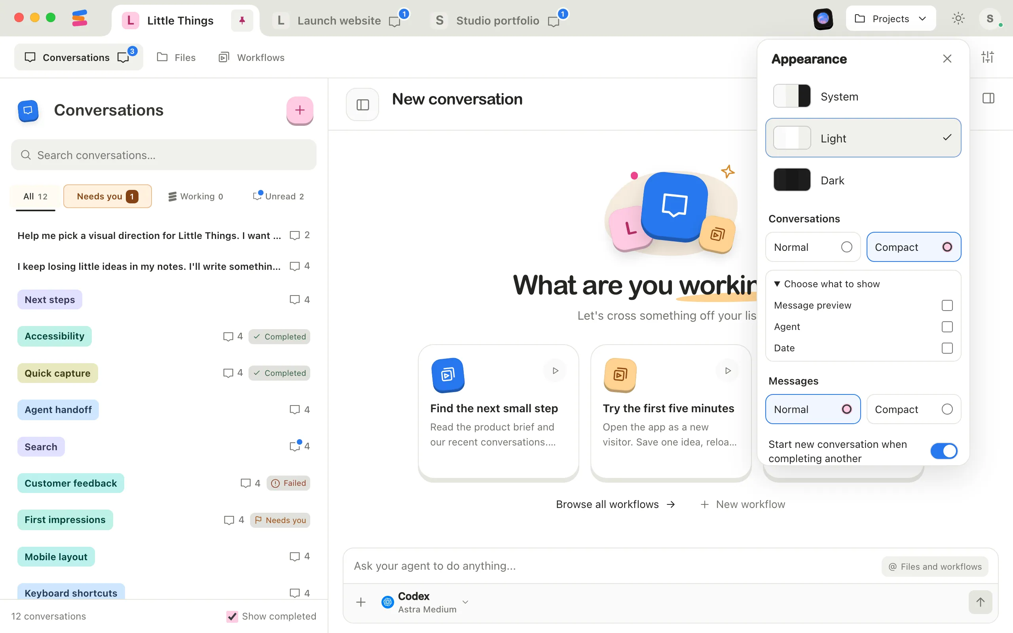Play the Find the next small step workflow
This screenshot has width=1013, height=633.
pyautogui.click(x=555, y=371)
